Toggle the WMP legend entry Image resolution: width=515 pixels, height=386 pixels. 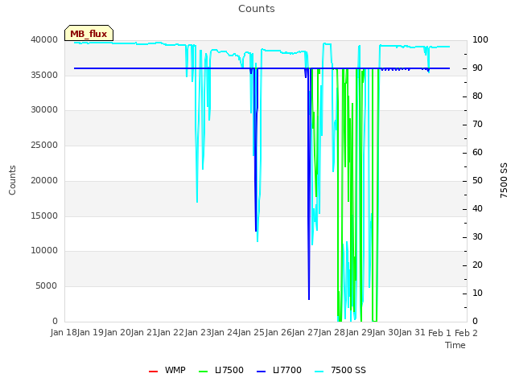click(x=167, y=370)
